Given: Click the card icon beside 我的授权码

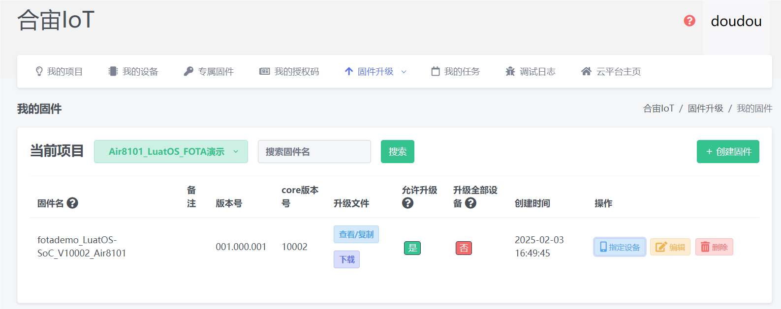Looking at the screenshot, I should coord(265,72).
